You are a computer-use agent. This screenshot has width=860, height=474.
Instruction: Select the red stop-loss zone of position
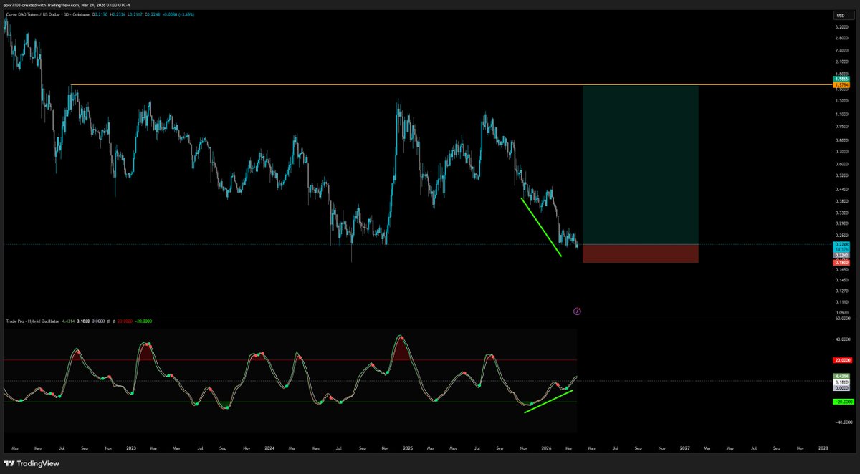tap(640, 253)
